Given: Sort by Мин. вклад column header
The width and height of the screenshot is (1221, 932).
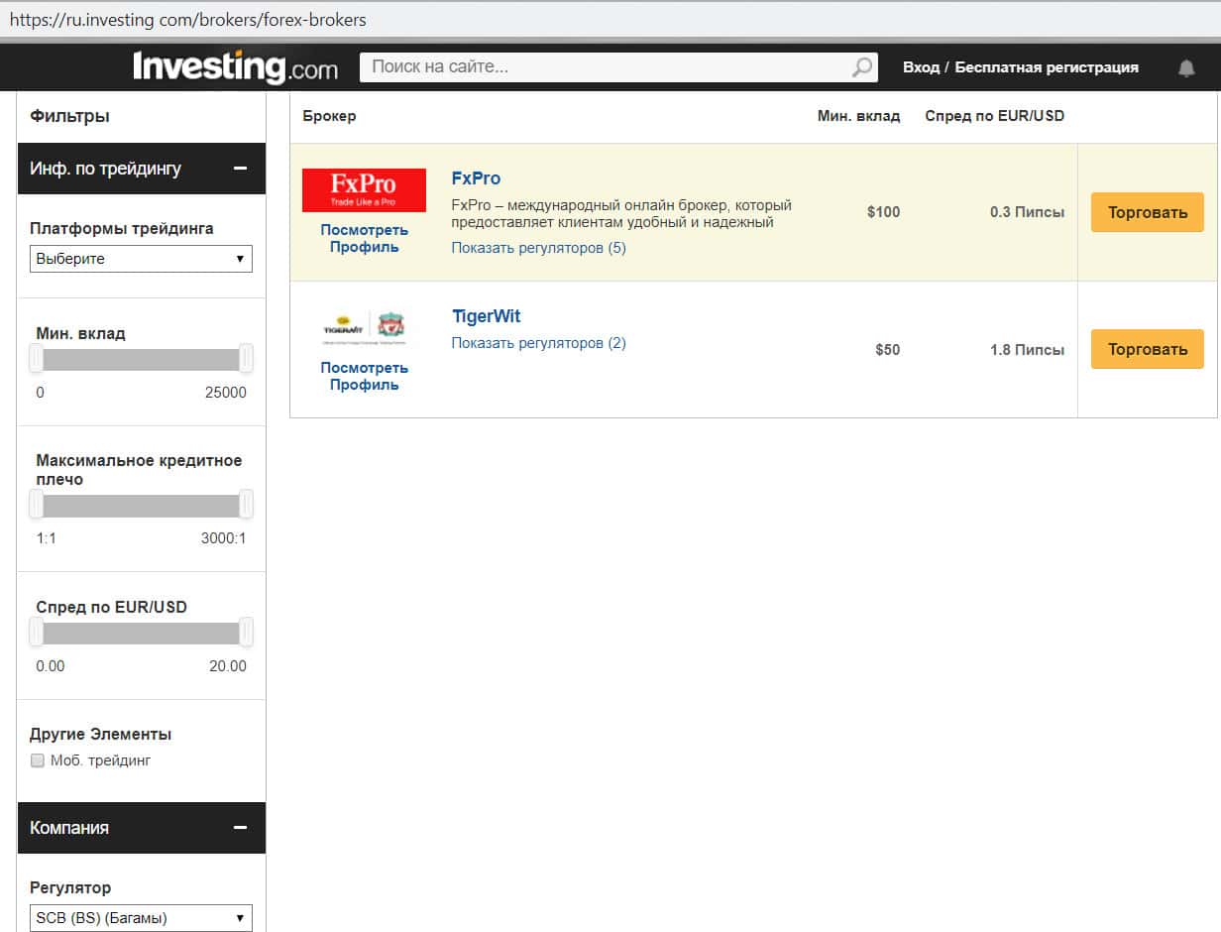Looking at the screenshot, I should click(x=858, y=116).
